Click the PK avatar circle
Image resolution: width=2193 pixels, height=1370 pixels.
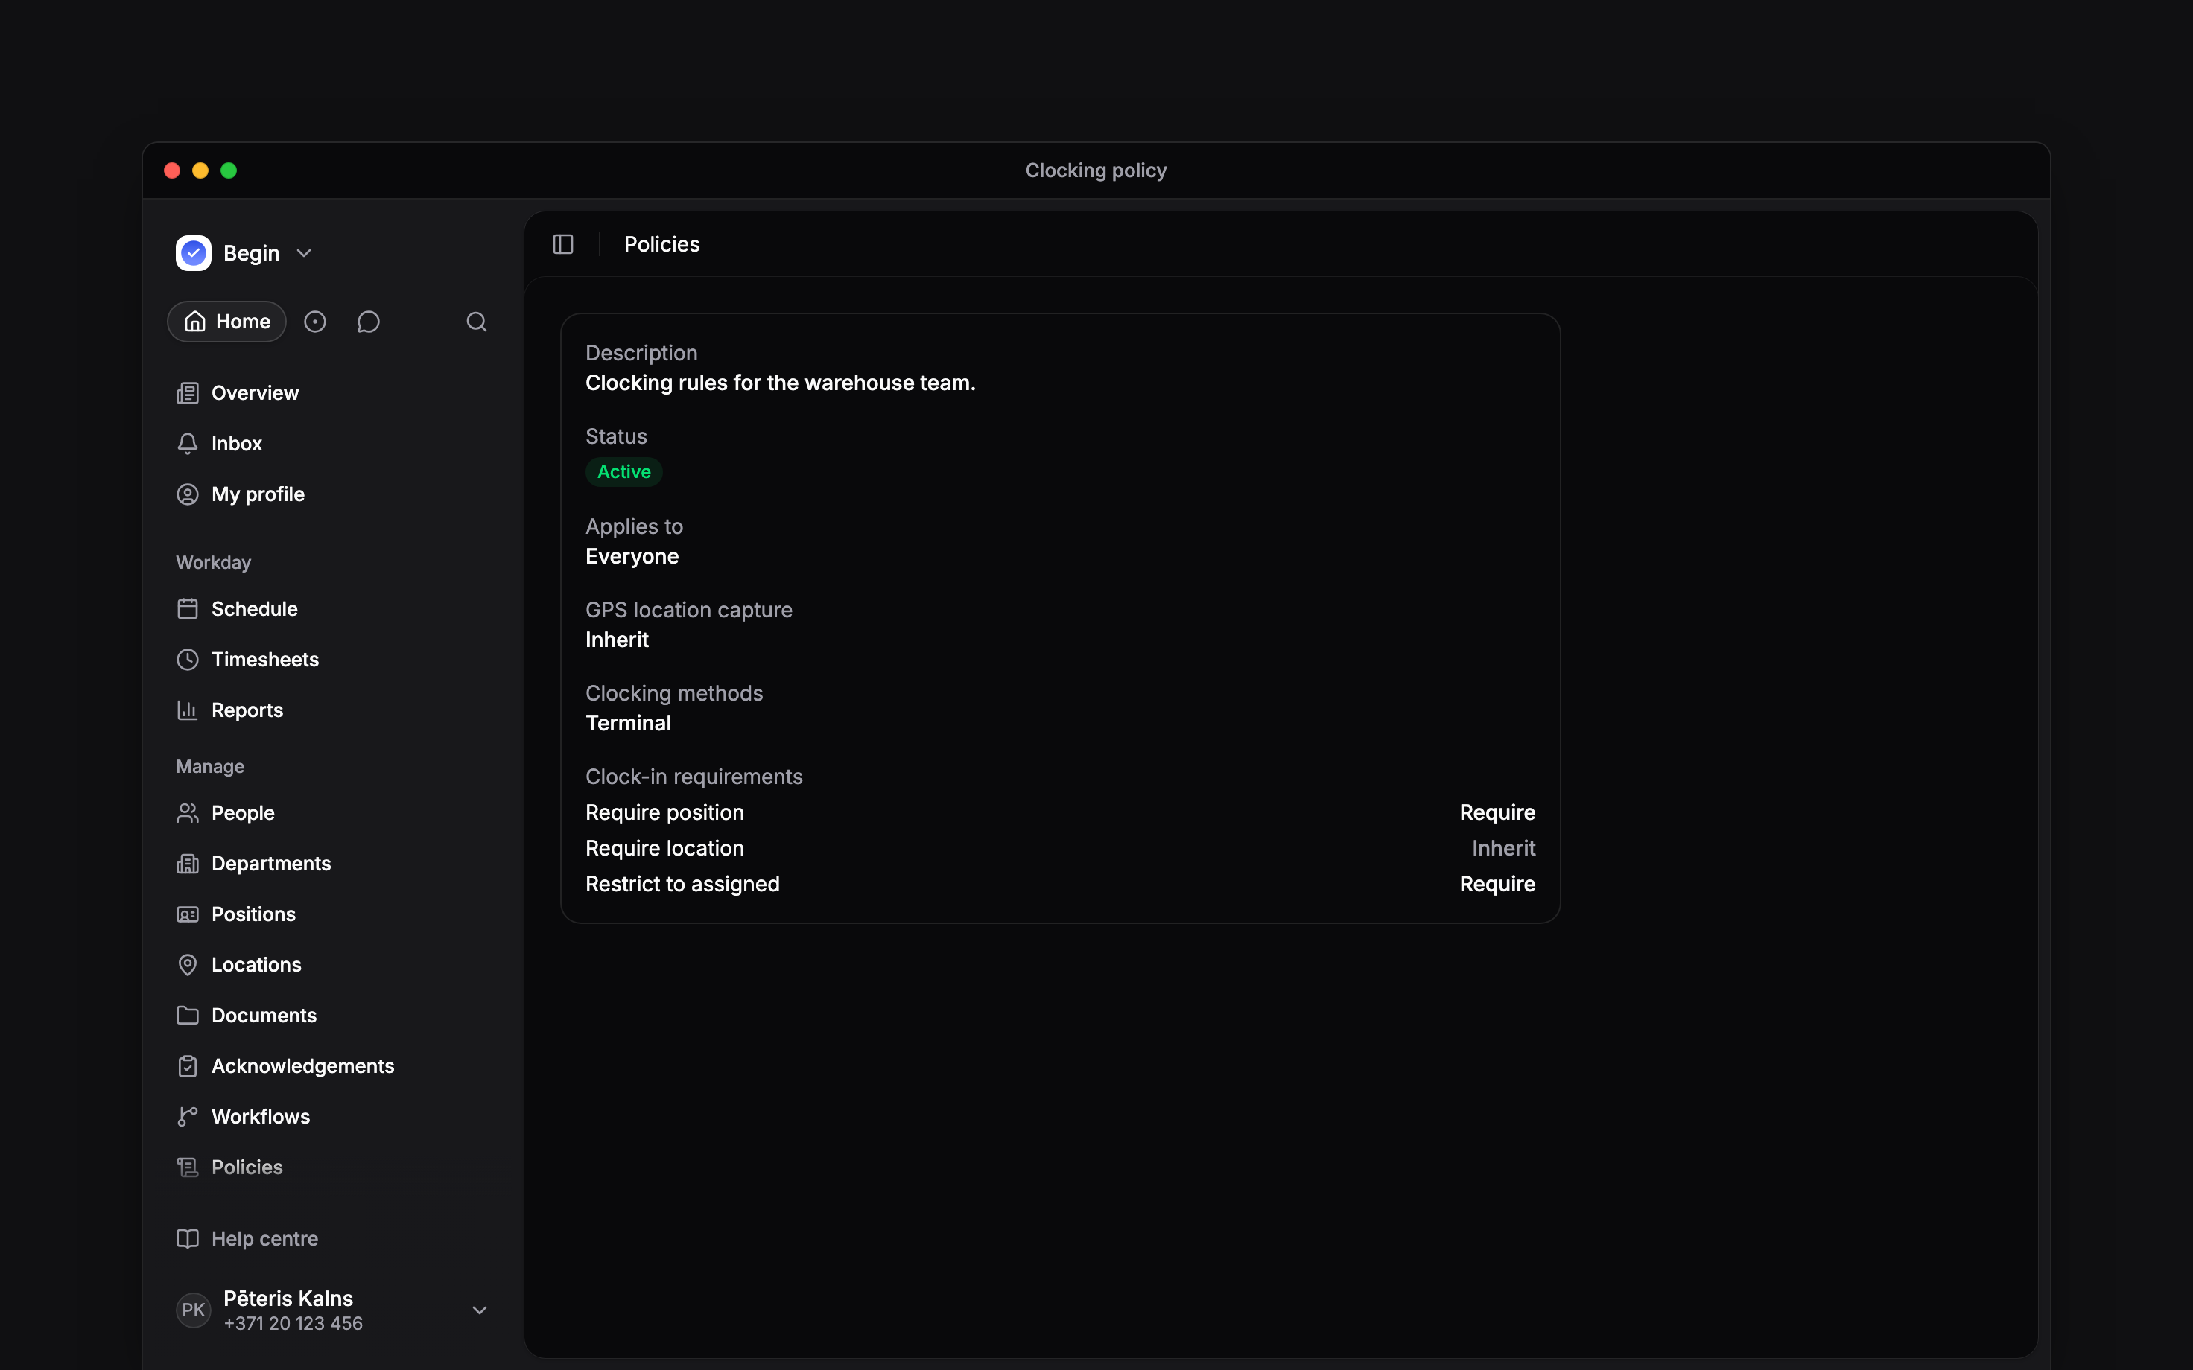193,1310
